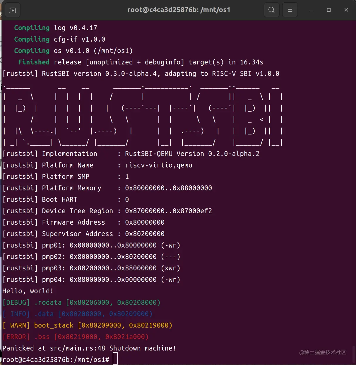Minimize the terminal window

click(x=311, y=10)
